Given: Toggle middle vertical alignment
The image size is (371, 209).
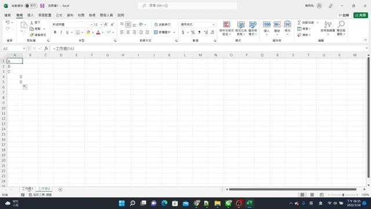Looking at the screenshot, I should coord(128,24).
